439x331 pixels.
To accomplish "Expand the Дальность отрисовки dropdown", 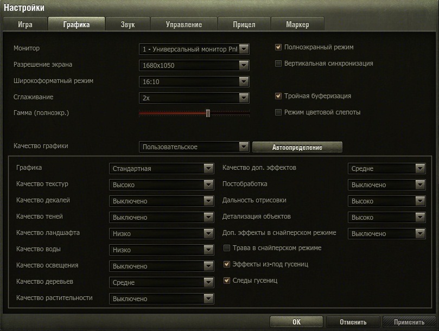I will pos(386,201).
